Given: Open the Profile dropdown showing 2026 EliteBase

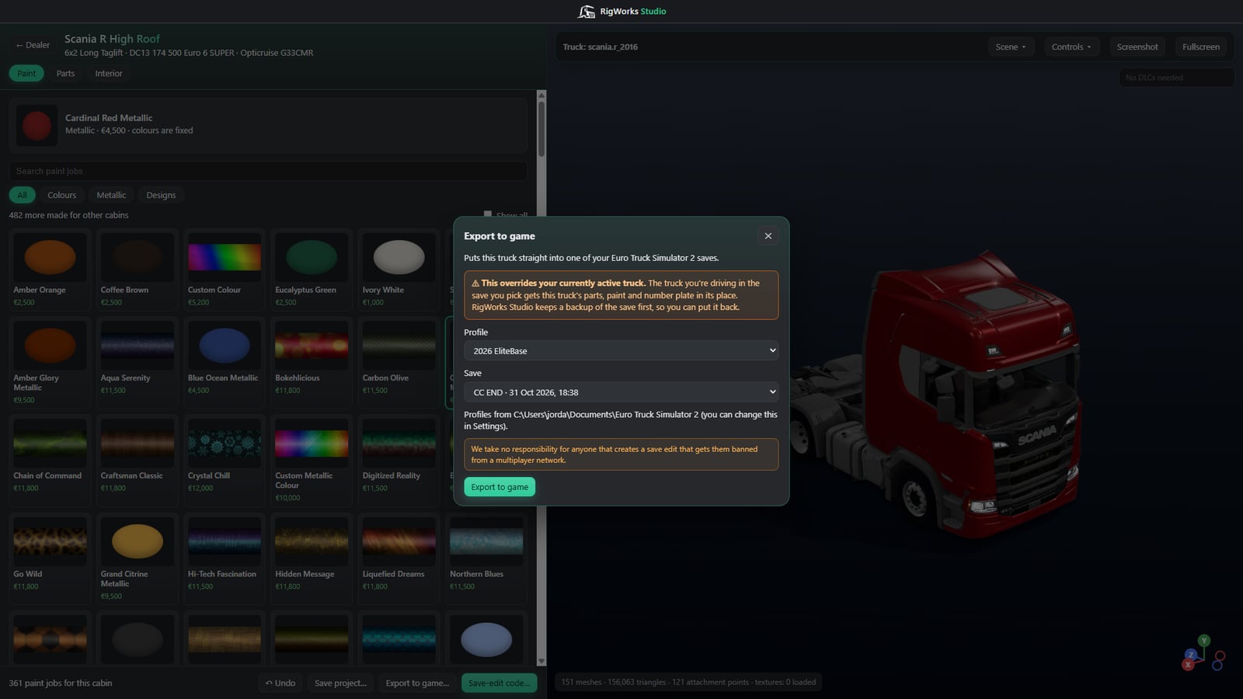Looking at the screenshot, I should 621,351.
